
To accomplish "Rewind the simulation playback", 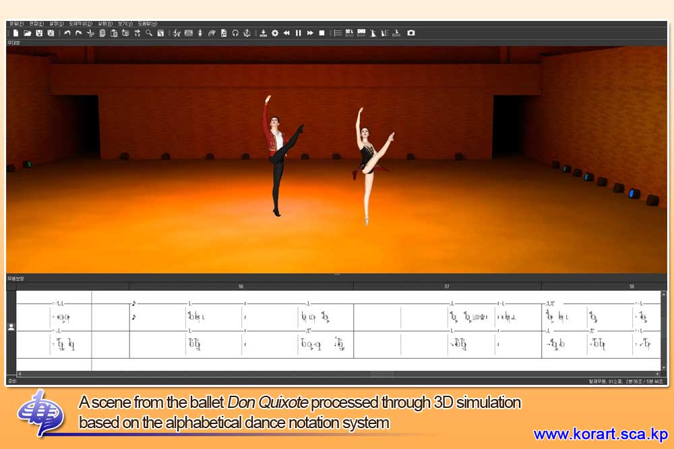I will [x=286, y=33].
